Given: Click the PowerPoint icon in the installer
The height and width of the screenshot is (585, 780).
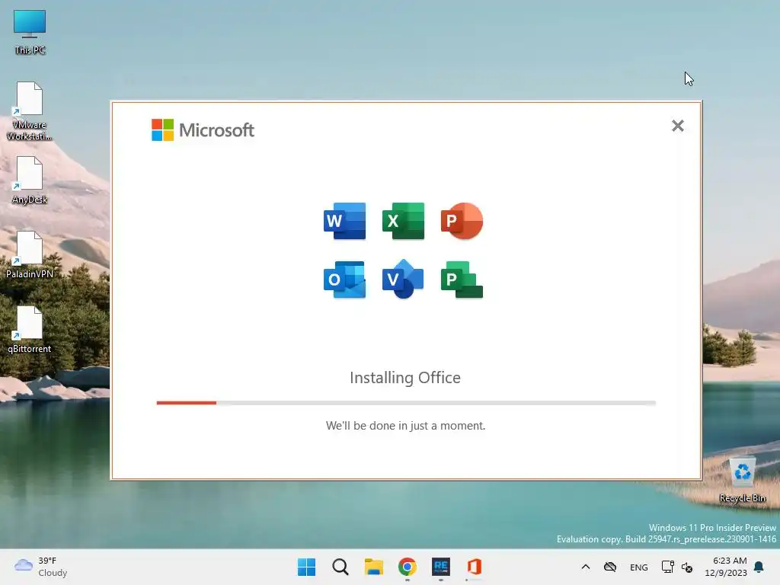Looking at the screenshot, I should click(462, 221).
